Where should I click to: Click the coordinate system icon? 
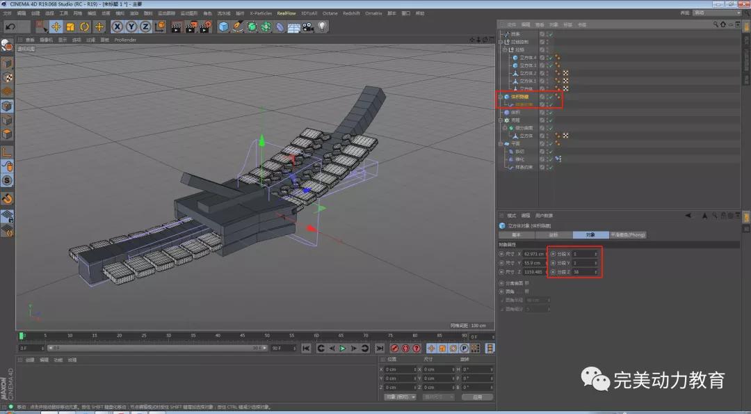(160, 27)
